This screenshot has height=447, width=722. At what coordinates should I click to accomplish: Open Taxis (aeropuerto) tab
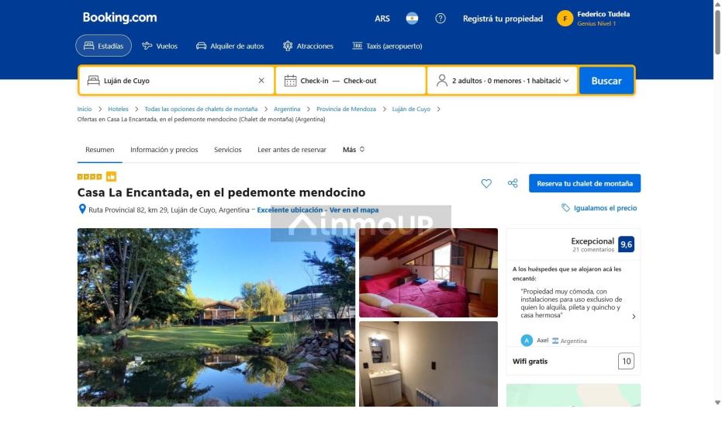click(387, 46)
